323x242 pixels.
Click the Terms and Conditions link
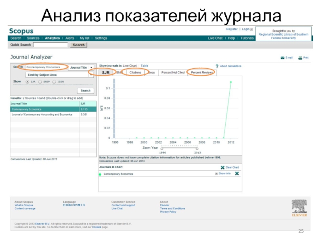172,209
